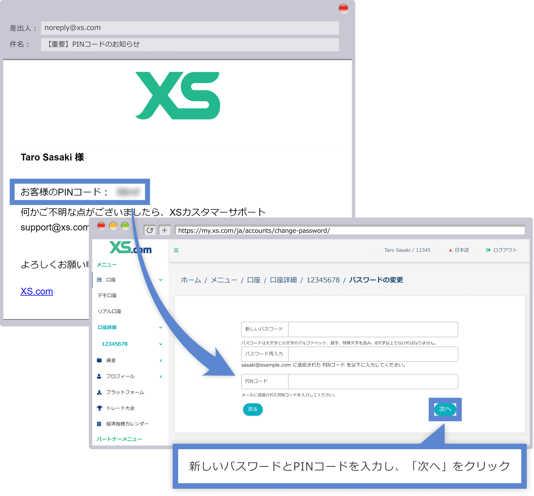Click the パスワードの変更 breadcrumb text
This screenshot has height=496, width=534.
point(376,280)
